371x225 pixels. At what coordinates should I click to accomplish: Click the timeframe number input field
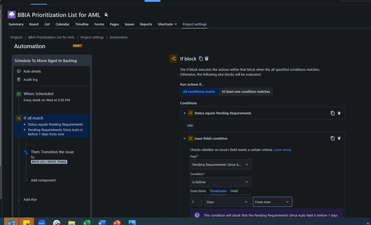(196, 202)
